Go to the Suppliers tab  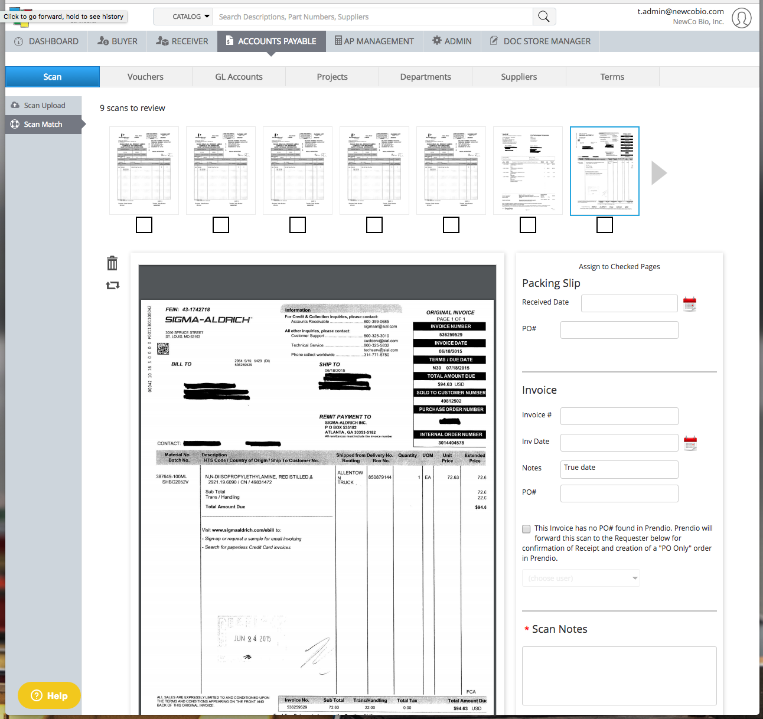point(519,77)
